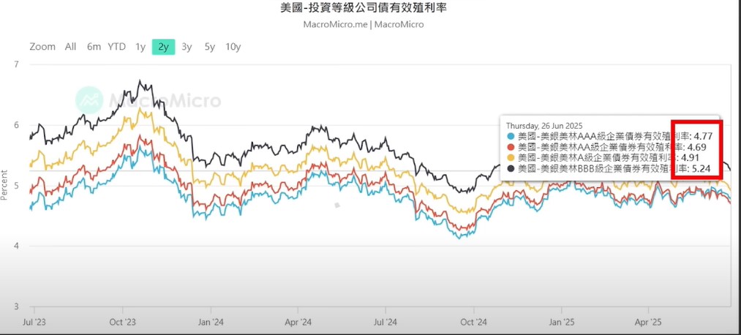Change zoom range to 5y
Image resolution: width=741 pixels, height=335 pixels.
click(x=210, y=47)
